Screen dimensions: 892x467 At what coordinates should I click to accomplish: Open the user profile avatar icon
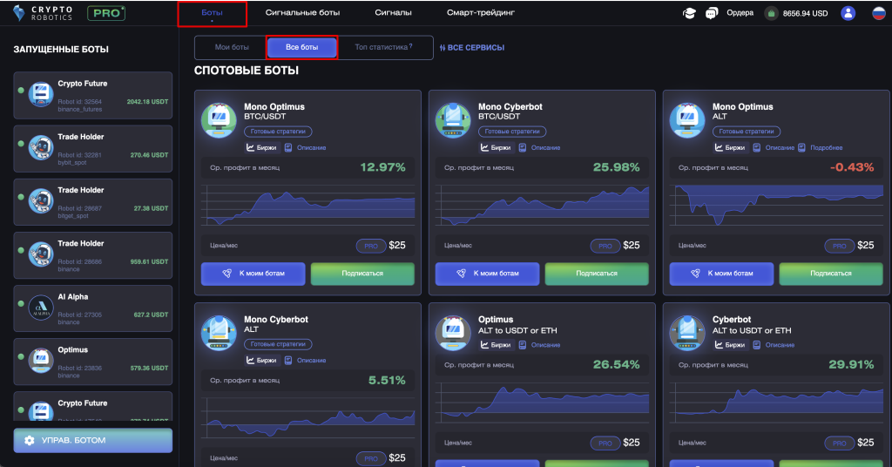pos(848,13)
